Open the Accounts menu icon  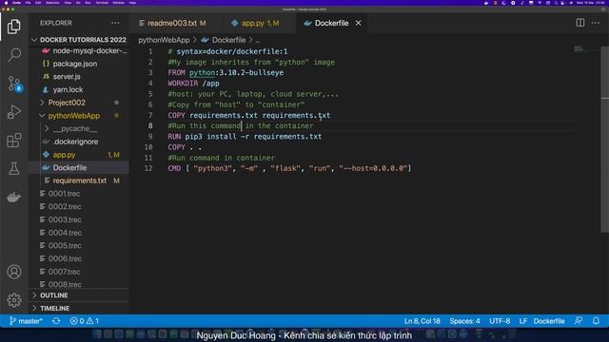tap(14, 272)
